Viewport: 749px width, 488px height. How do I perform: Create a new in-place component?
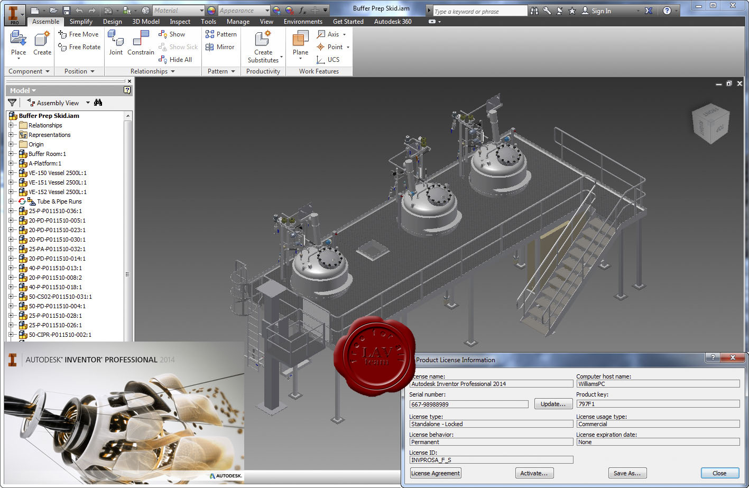42,43
